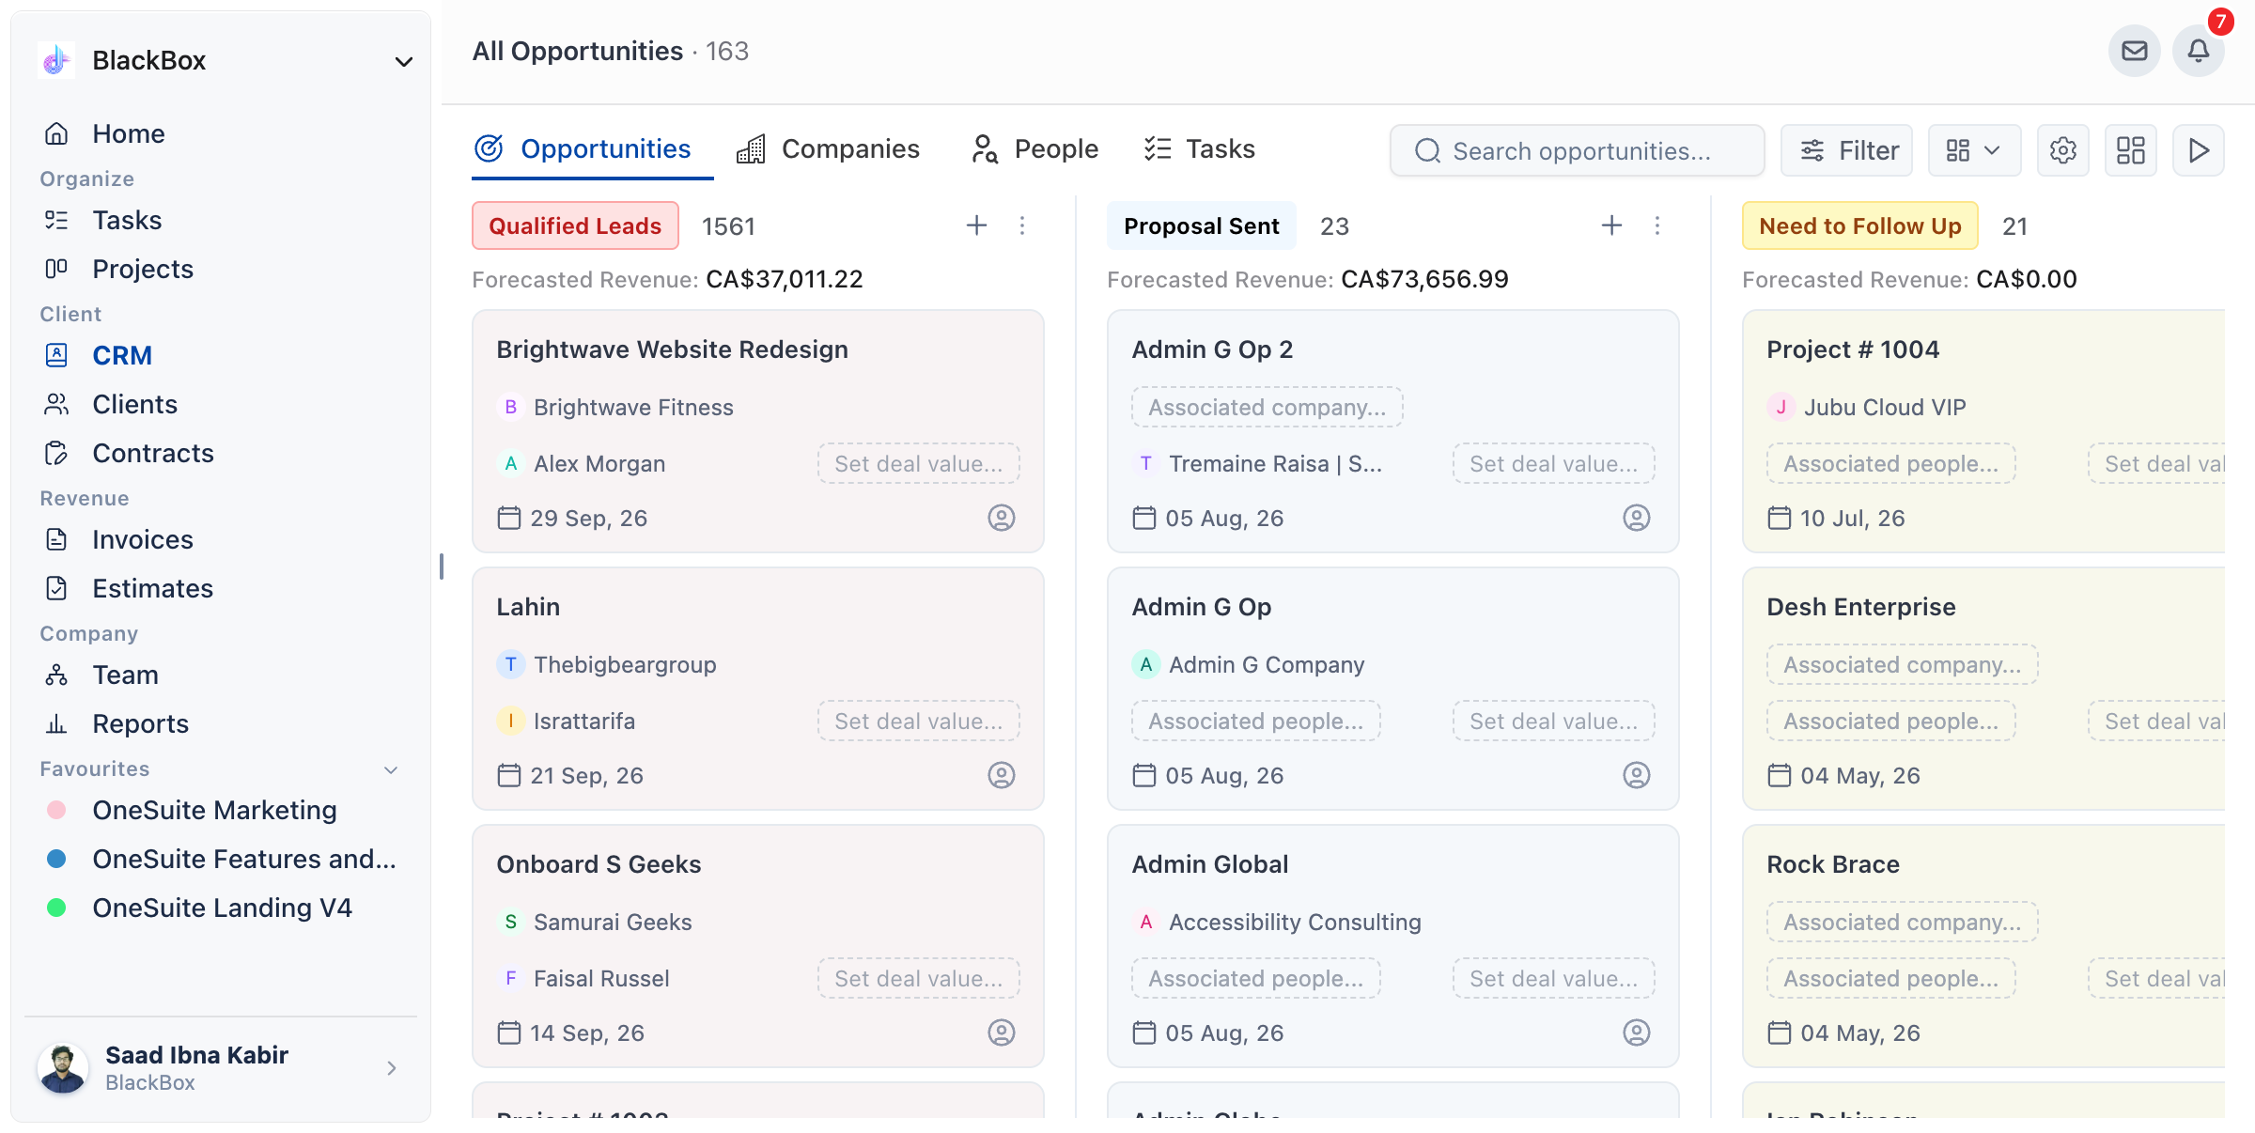2255x1133 pixels.
Task: Open the Filter button
Action: (x=1846, y=150)
